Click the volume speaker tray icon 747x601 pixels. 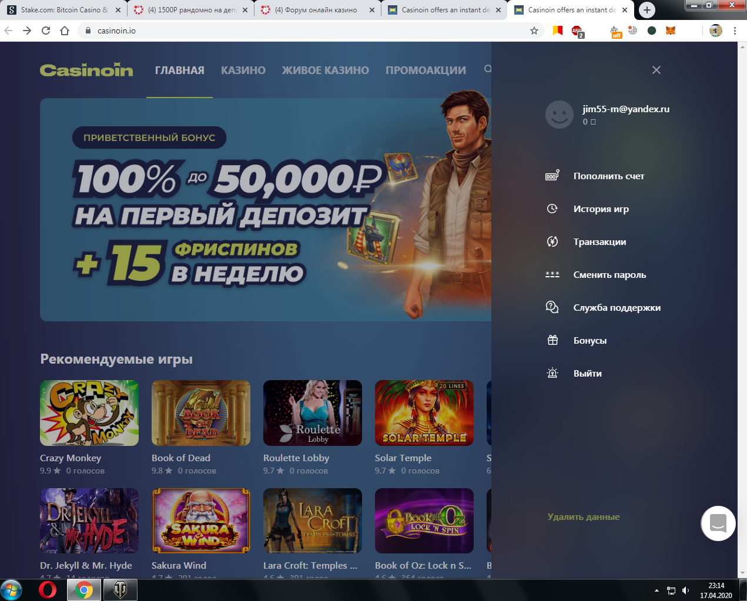(x=685, y=590)
